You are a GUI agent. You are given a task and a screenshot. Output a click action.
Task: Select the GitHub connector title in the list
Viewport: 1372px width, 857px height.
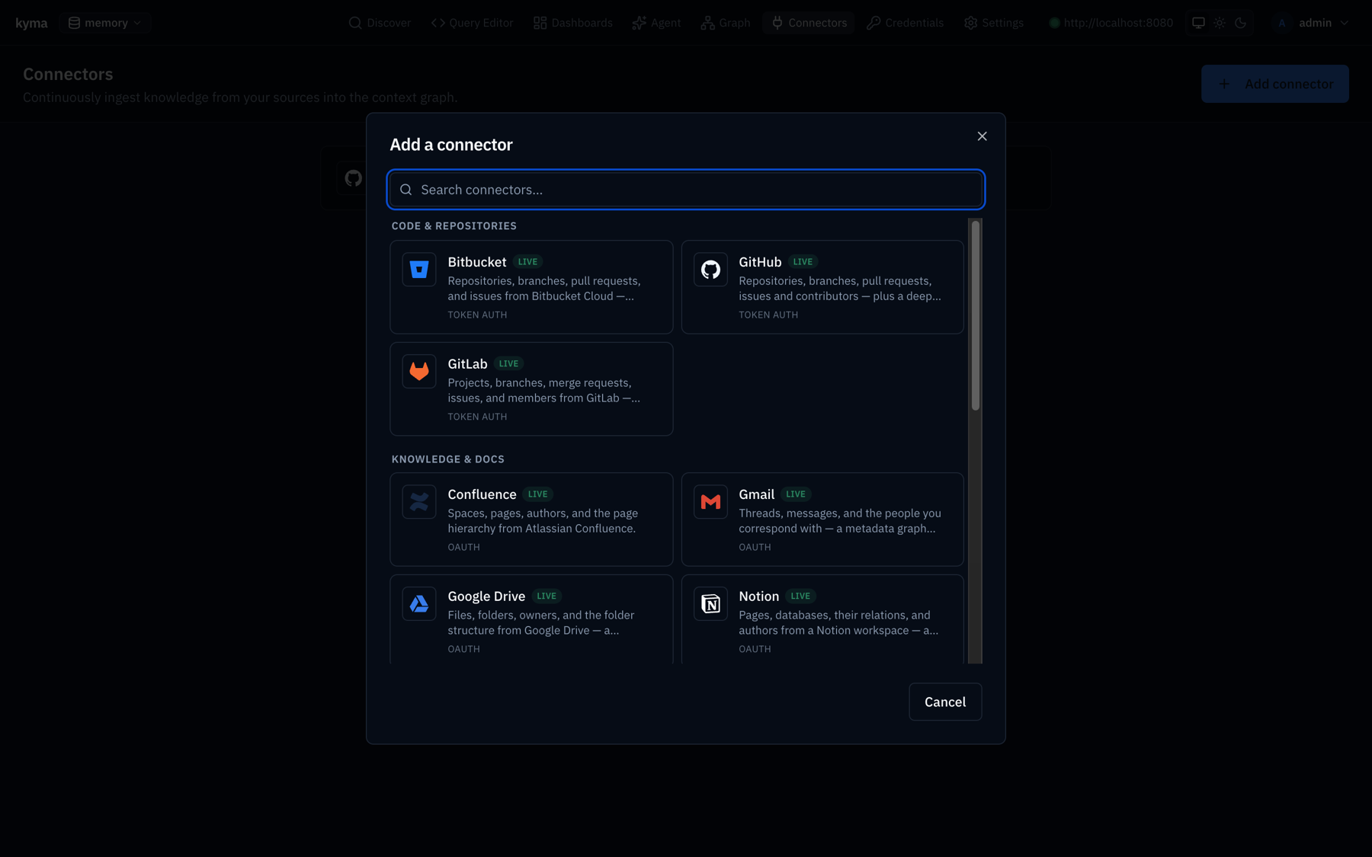(760, 262)
